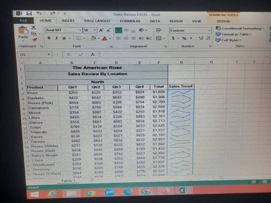Switch to FORMULAS tab
The width and height of the screenshot is (271, 203).
130,21
